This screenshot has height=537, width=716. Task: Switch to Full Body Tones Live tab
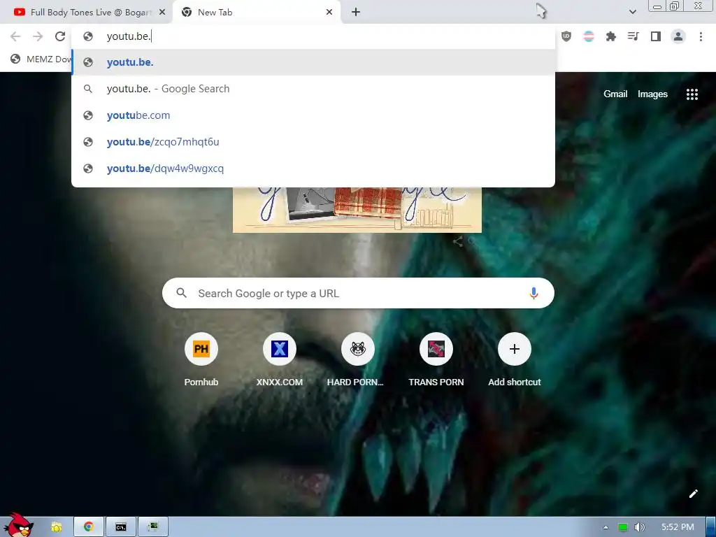pyautogui.click(x=86, y=13)
